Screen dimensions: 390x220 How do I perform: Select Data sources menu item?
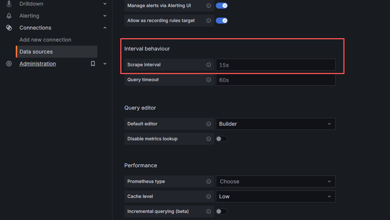click(x=57, y=52)
